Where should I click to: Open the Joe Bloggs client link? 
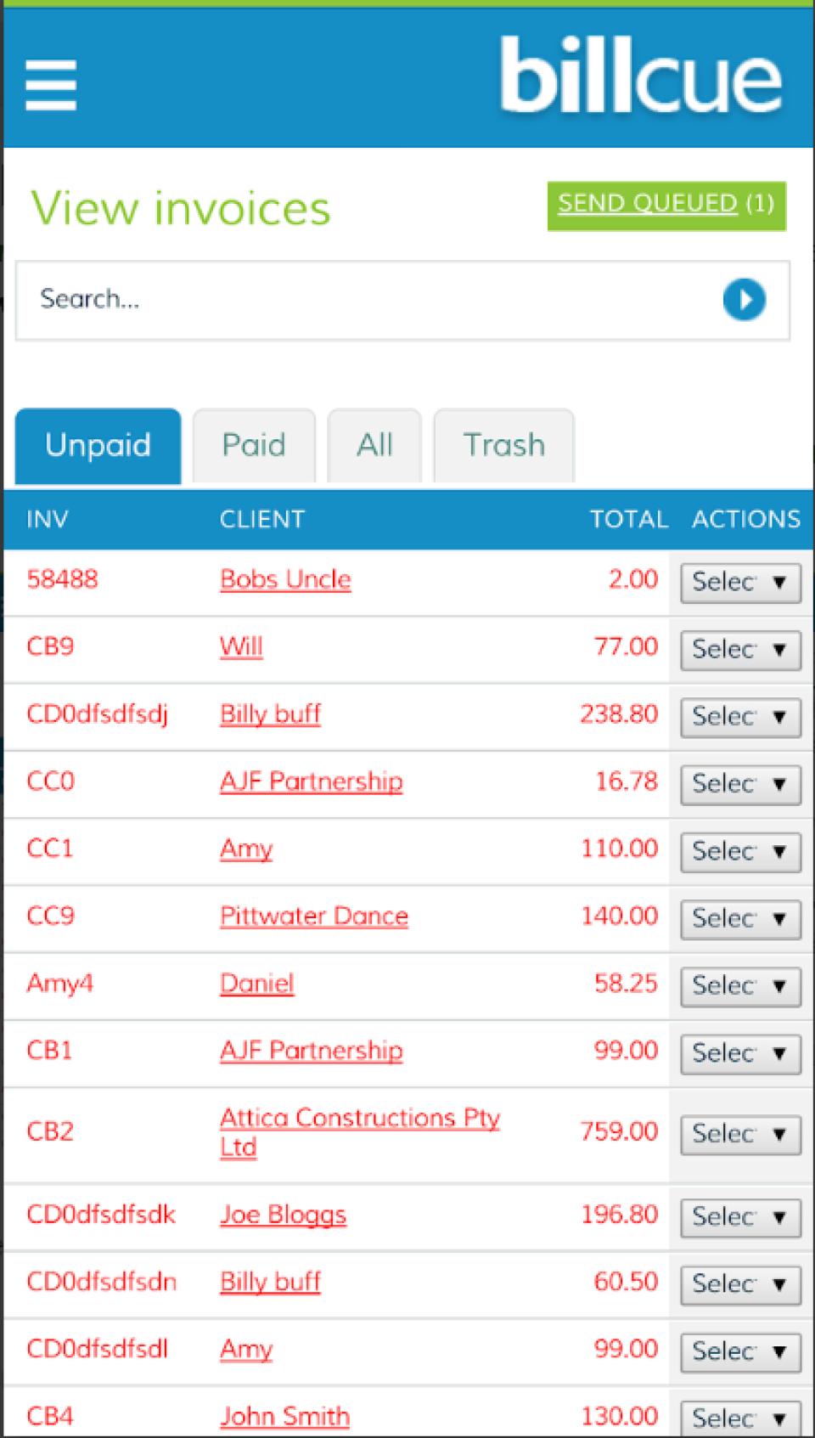[x=283, y=1215]
